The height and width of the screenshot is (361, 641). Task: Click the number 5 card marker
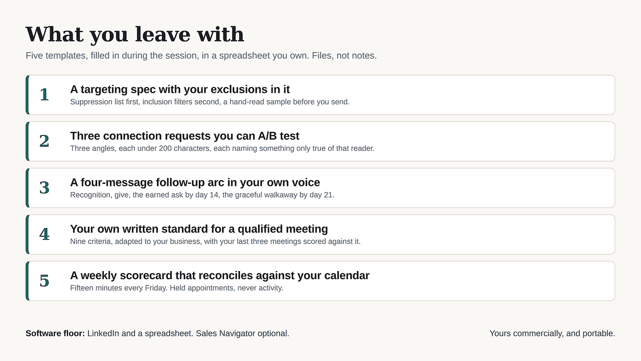(44, 281)
